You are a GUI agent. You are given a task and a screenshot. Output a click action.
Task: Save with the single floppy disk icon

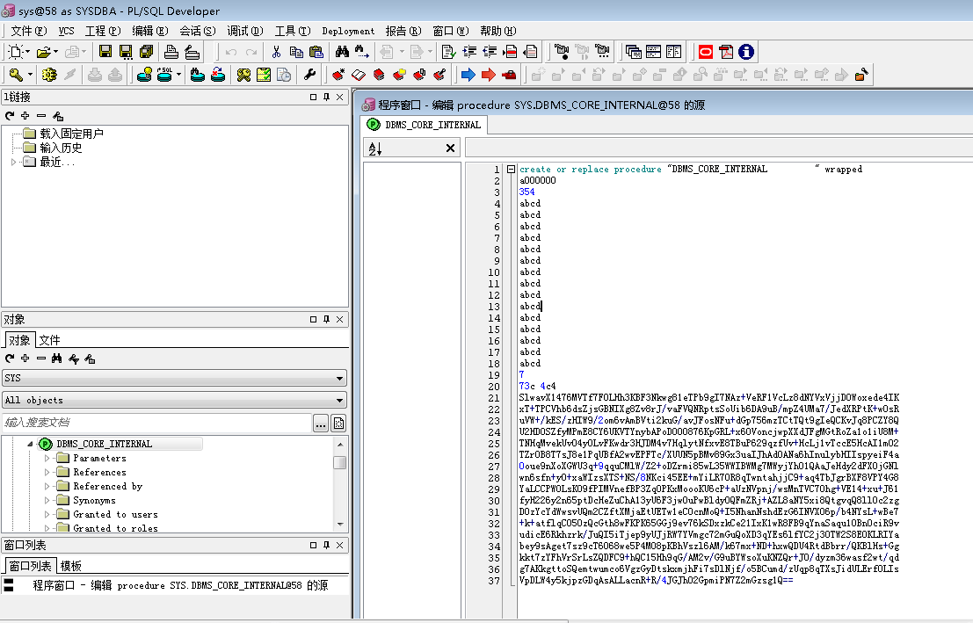105,52
